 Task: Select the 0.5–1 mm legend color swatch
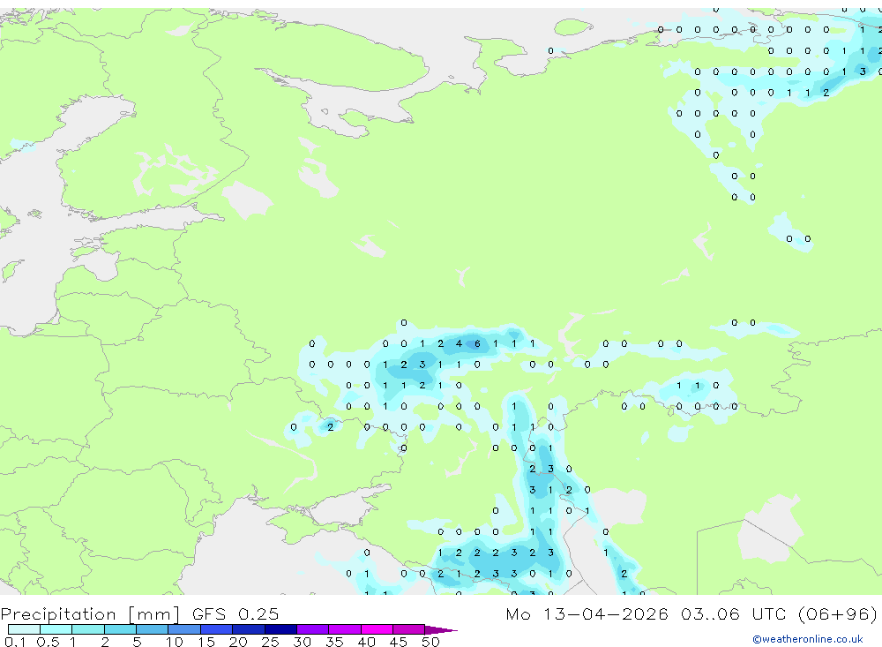click(x=56, y=629)
